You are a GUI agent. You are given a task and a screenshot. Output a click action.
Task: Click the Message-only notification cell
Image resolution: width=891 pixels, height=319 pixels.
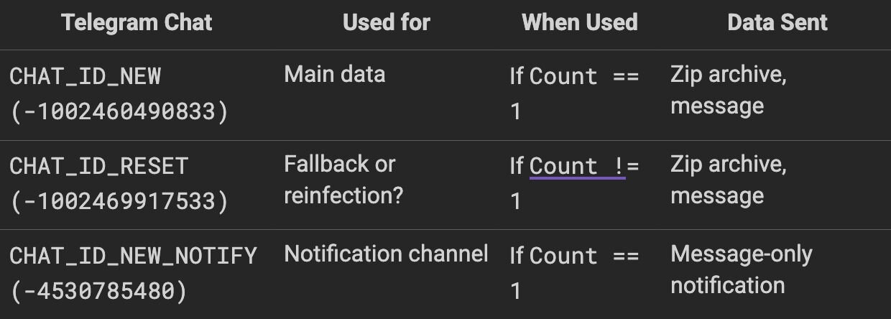tap(742, 269)
